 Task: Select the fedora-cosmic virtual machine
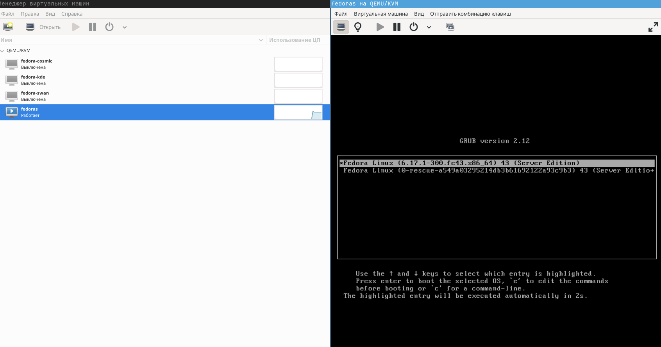coord(36,64)
